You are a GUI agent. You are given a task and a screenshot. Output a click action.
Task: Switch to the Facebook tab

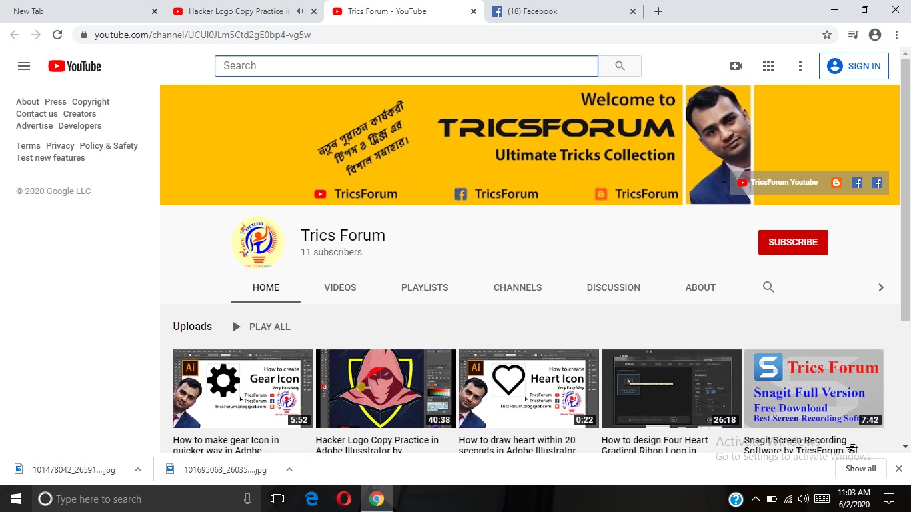tap(564, 11)
